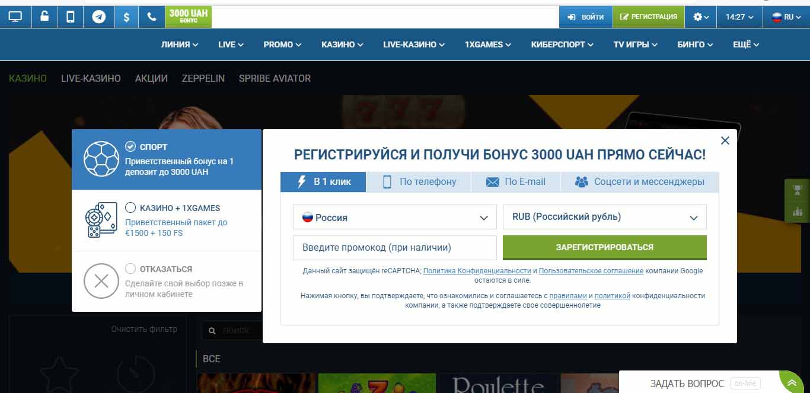Open the mobile phone app icon
This screenshot has height=393, width=810.
71,17
